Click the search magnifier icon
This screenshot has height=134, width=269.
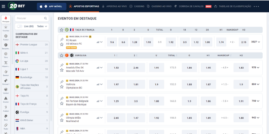(45, 18)
